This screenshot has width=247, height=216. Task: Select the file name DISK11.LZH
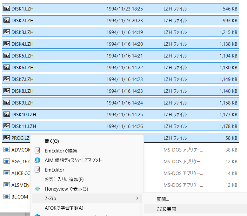[23, 126]
